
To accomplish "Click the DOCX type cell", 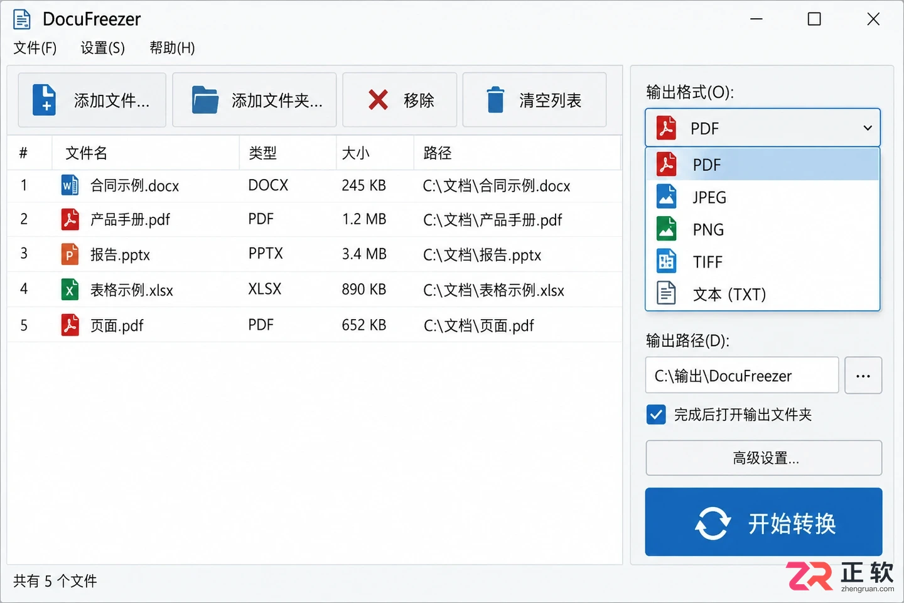I will pyautogui.click(x=268, y=185).
